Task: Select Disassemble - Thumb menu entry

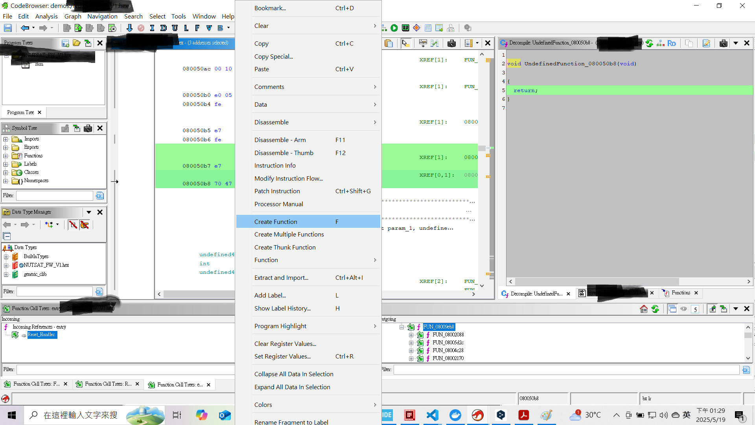Action: click(308, 153)
